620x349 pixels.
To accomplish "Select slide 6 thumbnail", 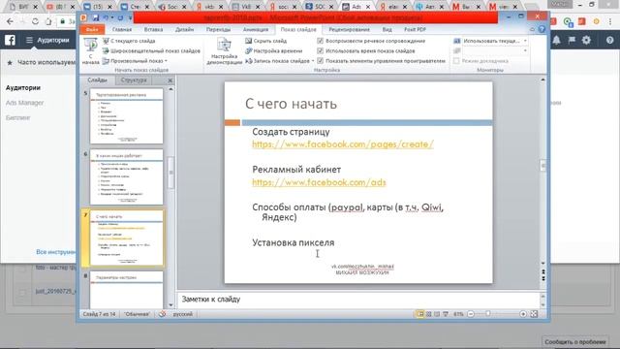I will [x=127, y=176].
